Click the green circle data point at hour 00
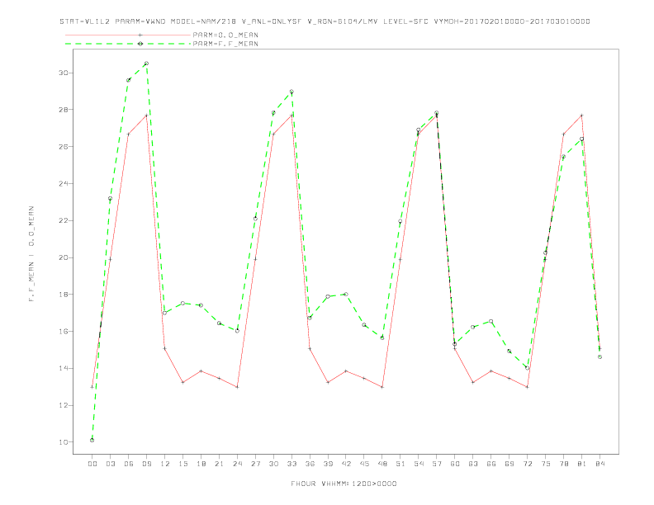This screenshot has width=654, height=505. [92, 440]
